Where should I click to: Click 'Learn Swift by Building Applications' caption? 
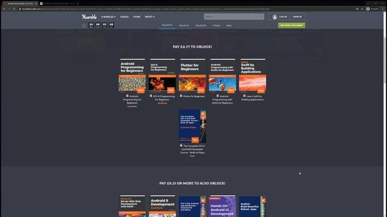253,98
